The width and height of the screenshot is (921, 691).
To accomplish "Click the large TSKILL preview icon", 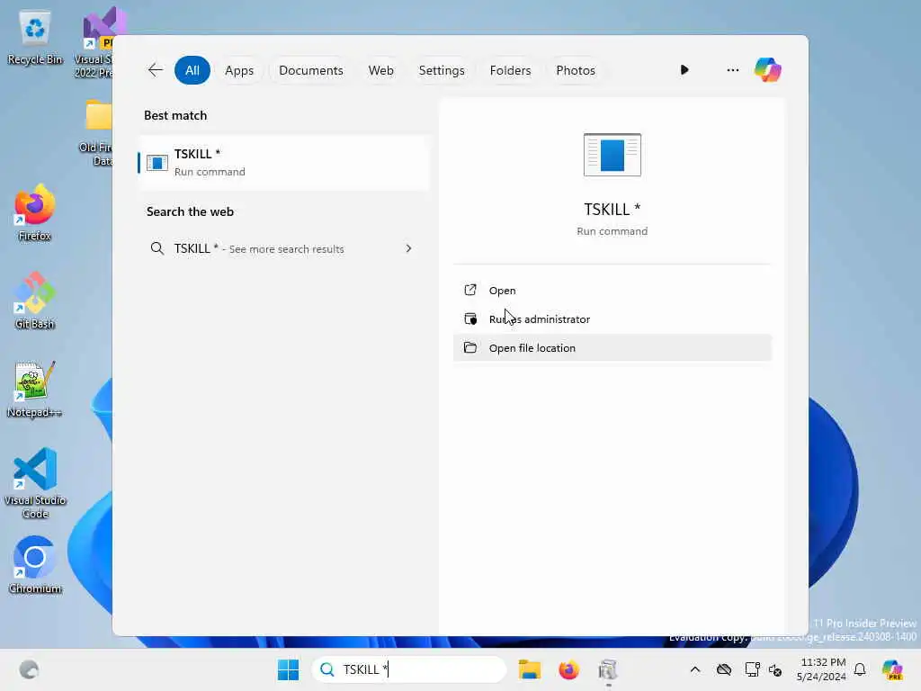I will (x=612, y=155).
